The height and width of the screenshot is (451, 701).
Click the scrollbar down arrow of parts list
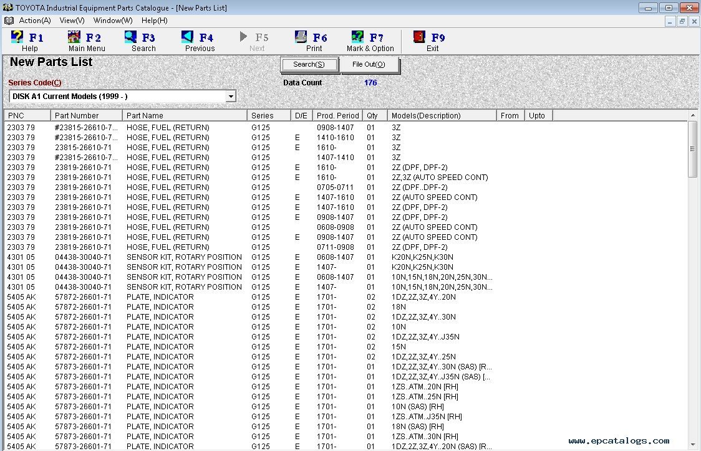(x=692, y=445)
